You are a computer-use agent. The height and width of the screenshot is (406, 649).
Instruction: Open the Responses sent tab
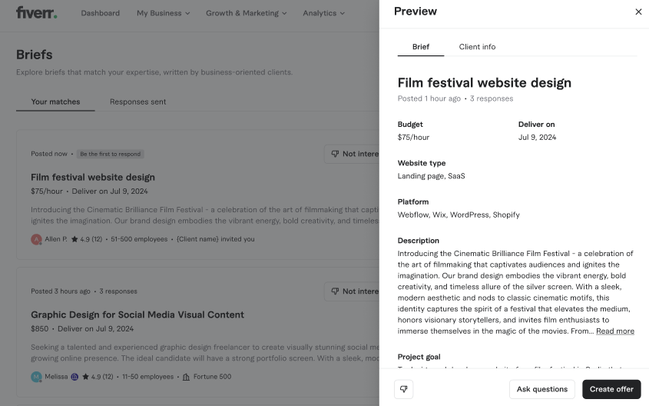tap(137, 101)
